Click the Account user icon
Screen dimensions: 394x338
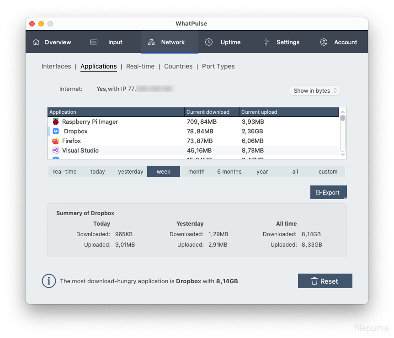(324, 42)
